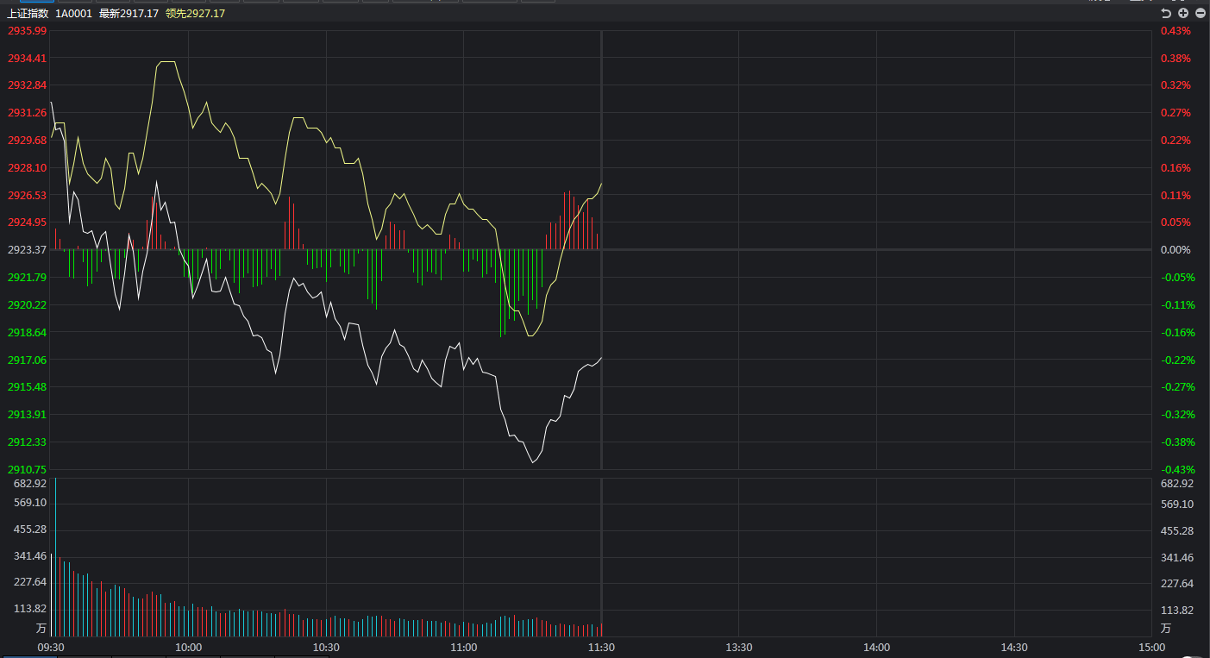
Task: Click green price label 2918.64
Action: pos(27,332)
